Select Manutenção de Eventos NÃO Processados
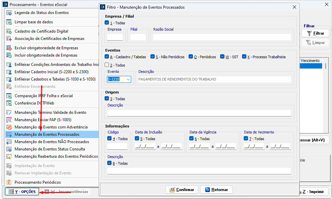This screenshot has width=332, height=199. click(x=51, y=142)
